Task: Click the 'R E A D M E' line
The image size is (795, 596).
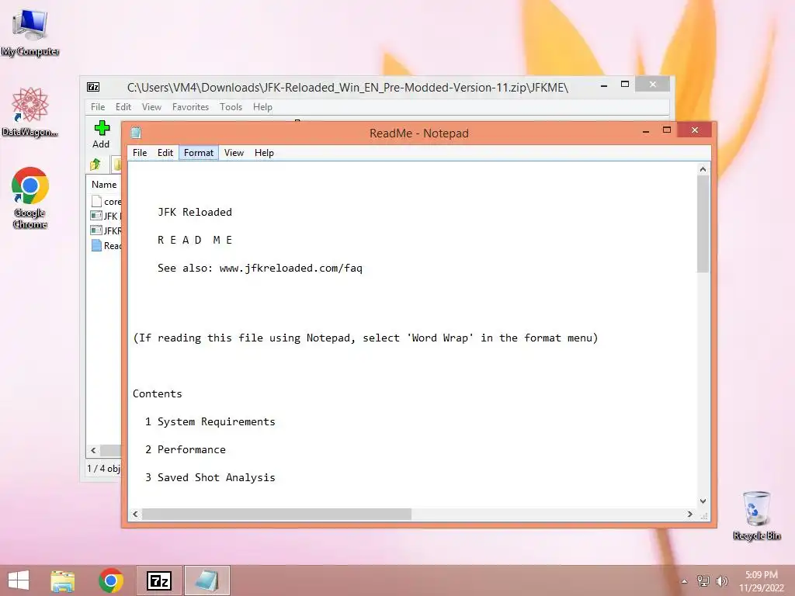Action: [x=195, y=240]
